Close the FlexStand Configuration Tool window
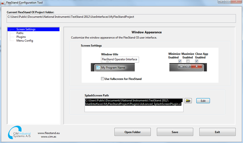Image resolution: width=243 pixels, height=143 pixels. point(236,1)
